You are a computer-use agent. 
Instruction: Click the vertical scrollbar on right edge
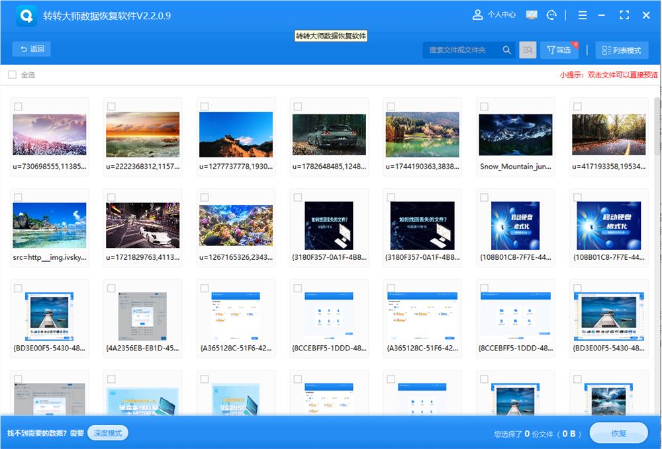pos(657,126)
